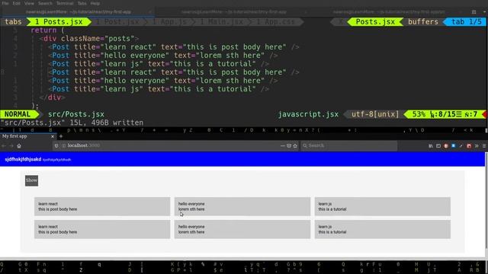Show Firefox sidebars icon

(438, 145)
